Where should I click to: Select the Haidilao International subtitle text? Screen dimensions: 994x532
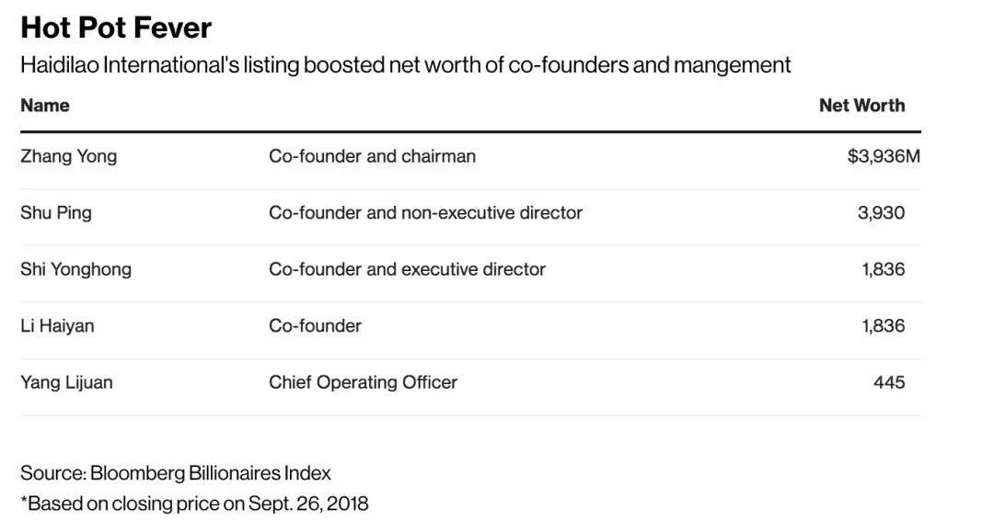405,65
